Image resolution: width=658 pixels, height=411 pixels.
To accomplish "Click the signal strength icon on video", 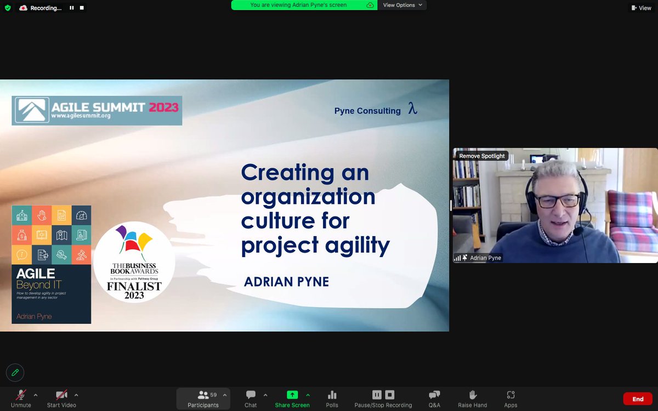I will click(457, 258).
